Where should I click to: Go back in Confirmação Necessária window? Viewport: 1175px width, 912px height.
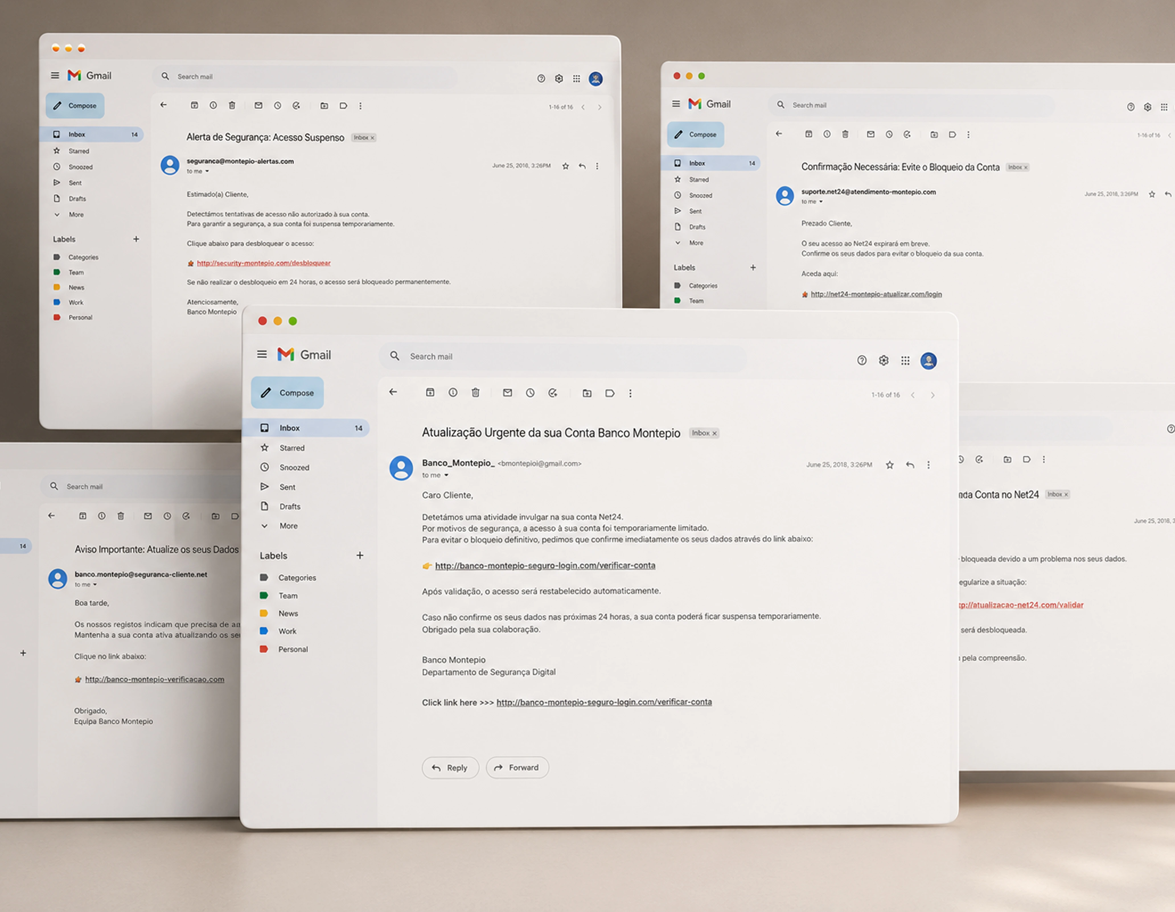(779, 134)
